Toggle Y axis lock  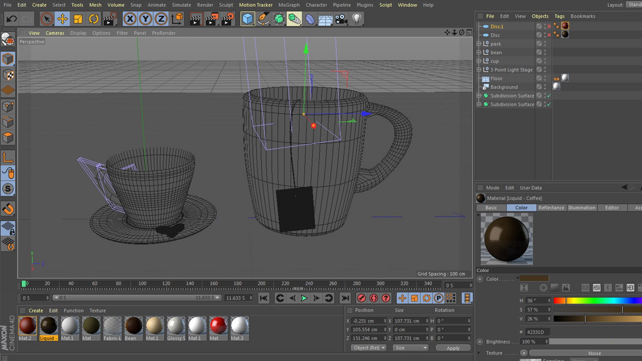coord(145,19)
